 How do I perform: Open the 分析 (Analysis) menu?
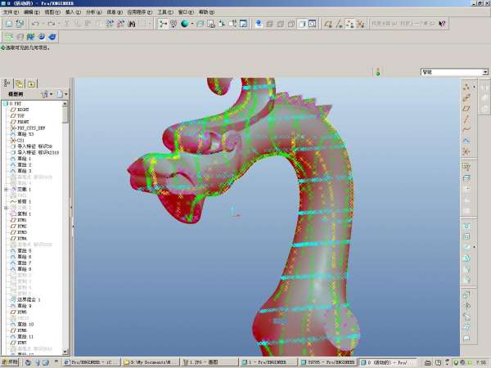point(94,12)
